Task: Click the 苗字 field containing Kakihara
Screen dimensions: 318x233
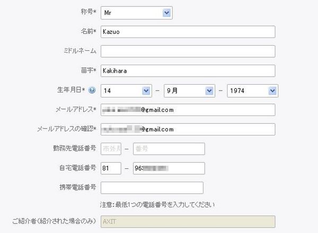Action: pos(188,71)
